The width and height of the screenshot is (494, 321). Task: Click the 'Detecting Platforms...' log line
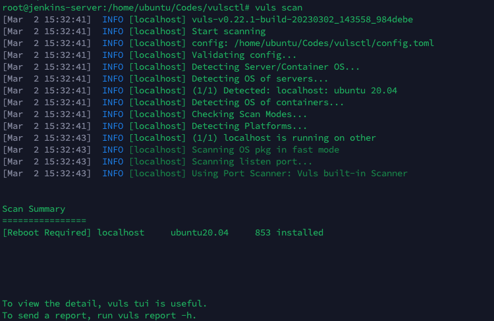249,126
